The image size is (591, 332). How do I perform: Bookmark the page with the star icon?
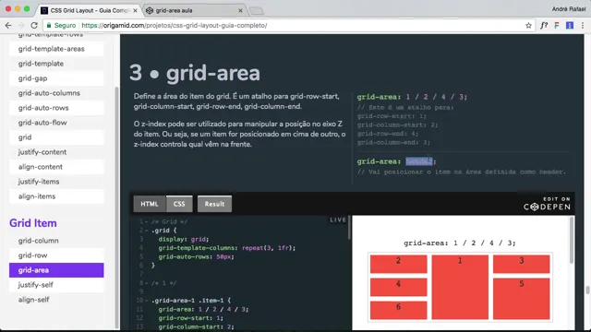click(528, 26)
